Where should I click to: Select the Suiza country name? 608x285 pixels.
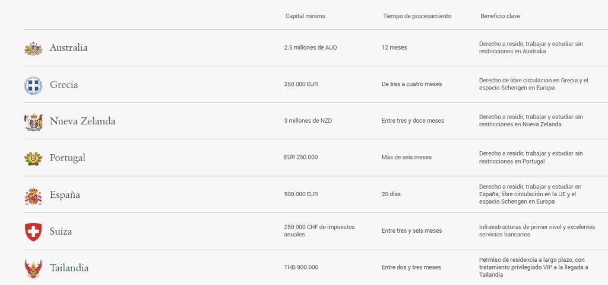61,231
